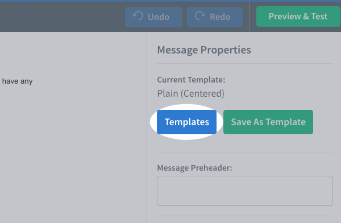This screenshot has height=223, width=341.
Task: Click the Message Properties heading
Action: pos(204,50)
